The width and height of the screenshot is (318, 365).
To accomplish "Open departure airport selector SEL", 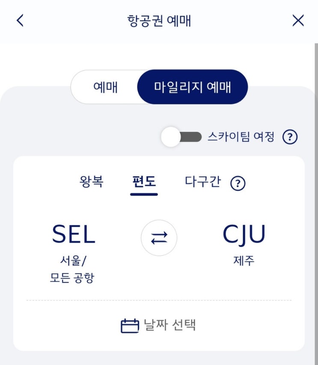I will (73, 235).
